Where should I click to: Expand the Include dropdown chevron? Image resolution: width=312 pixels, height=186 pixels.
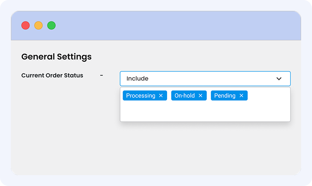279,79
